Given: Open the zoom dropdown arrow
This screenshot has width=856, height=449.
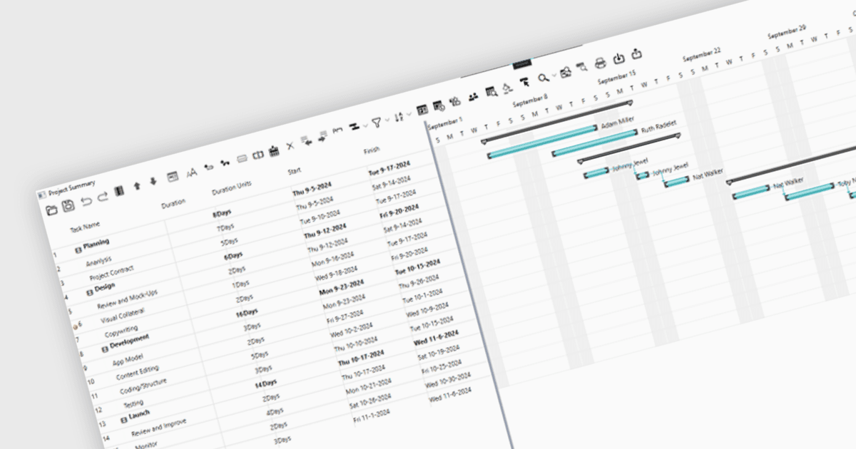Looking at the screenshot, I should click(x=555, y=76).
